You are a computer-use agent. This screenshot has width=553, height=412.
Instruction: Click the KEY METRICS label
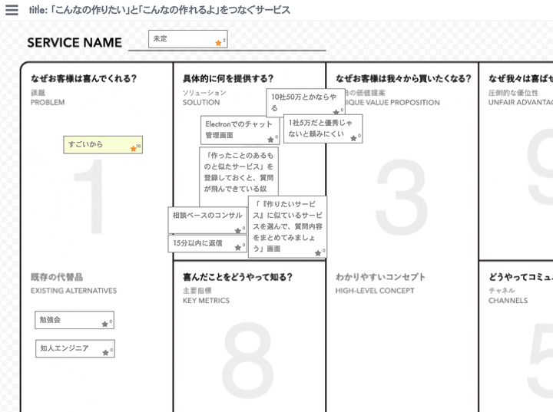tap(206, 300)
